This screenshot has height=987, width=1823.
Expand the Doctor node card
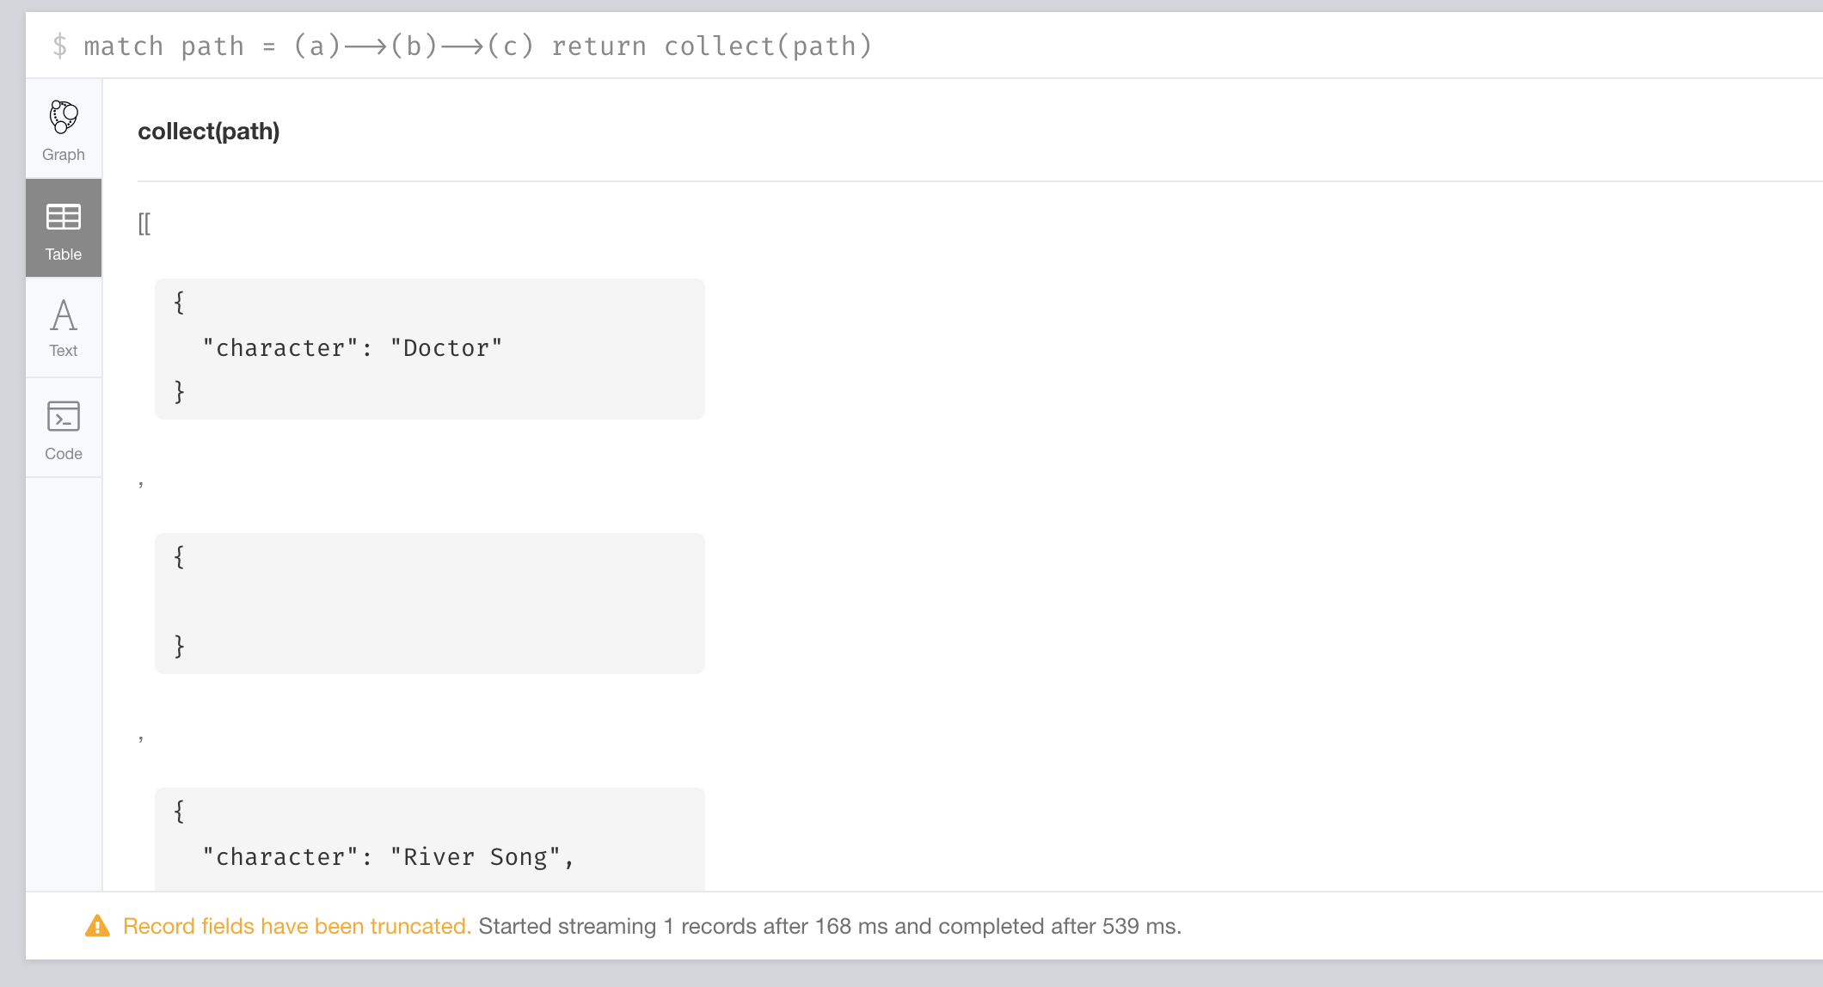click(x=429, y=347)
